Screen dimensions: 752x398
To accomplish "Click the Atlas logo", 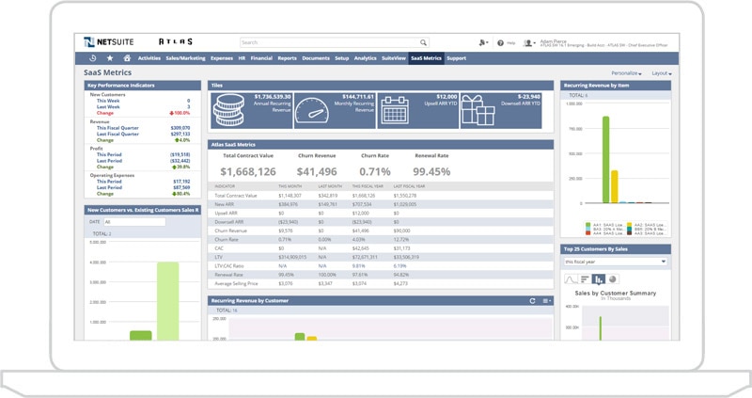I will 176,41.
